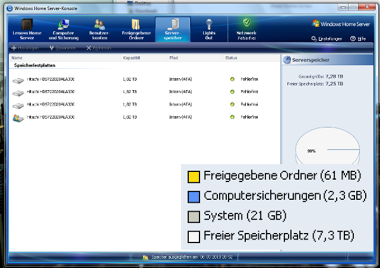Click the Speicher ausgeglichen status bar icon
Viewport: 380px width, 268px height.
coord(145,257)
